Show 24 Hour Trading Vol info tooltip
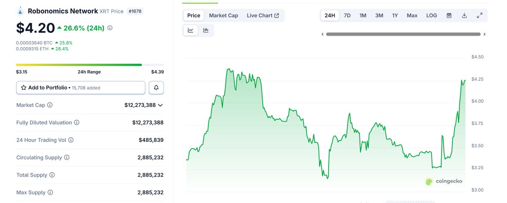The height and width of the screenshot is (203, 507). click(71, 140)
